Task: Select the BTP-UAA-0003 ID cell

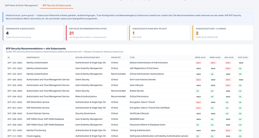Action: [15, 80]
